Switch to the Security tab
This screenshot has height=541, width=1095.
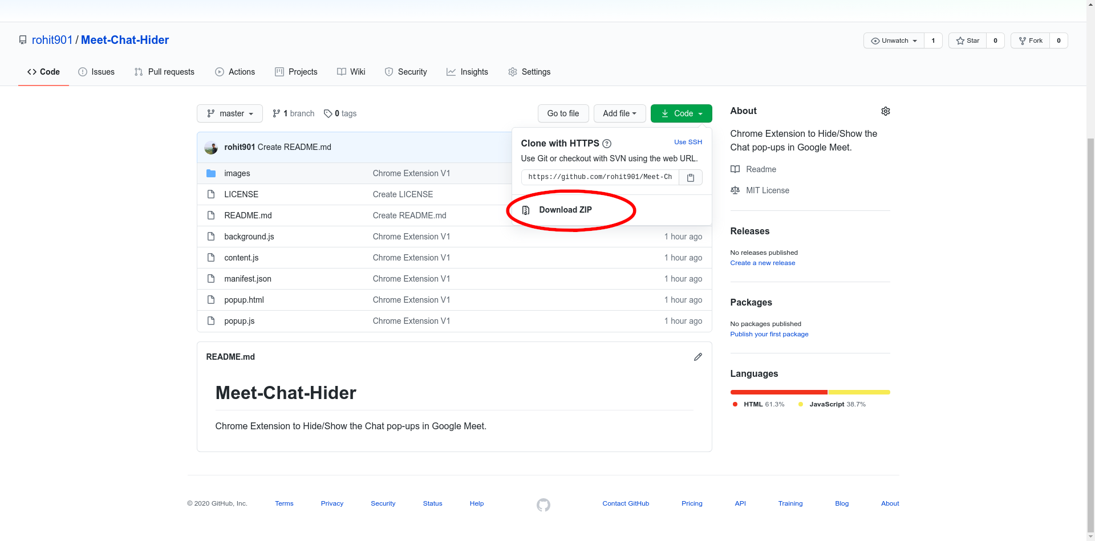pyautogui.click(x=405, y=72)
